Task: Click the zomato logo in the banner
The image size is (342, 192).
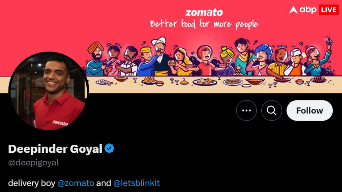Action: click(204, 13)
